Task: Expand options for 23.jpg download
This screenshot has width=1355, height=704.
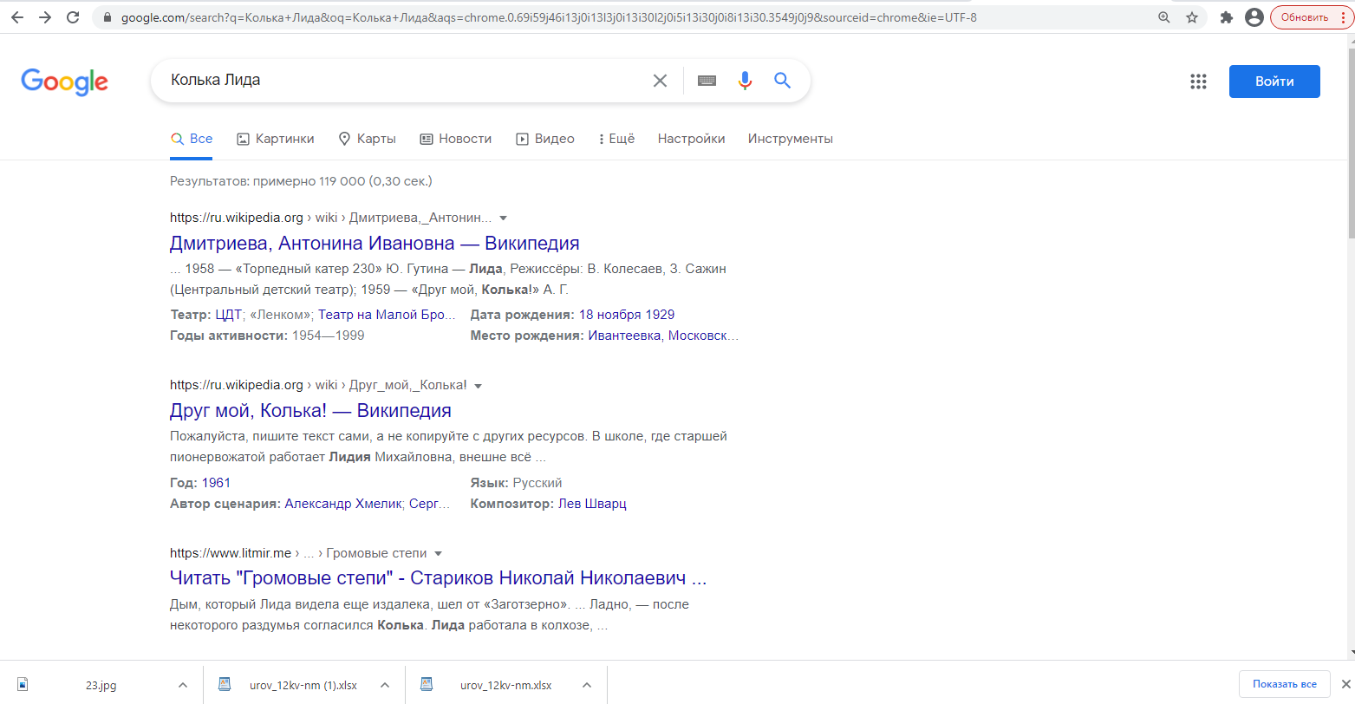Action: pyautogui.click(x=183, y=685)
